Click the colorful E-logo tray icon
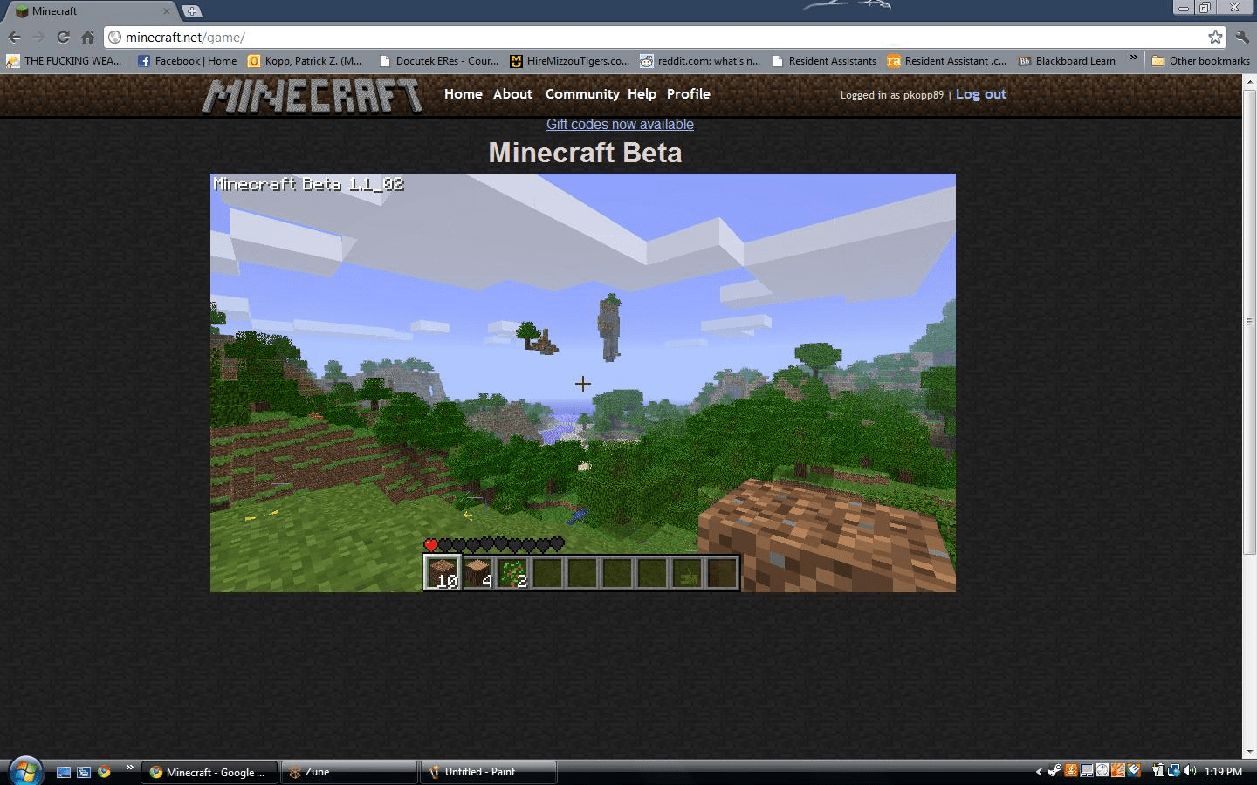 click(x=1134, y=770)
